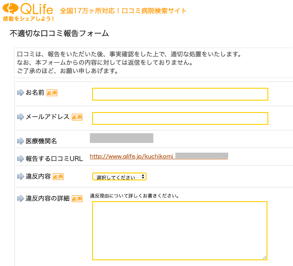Focus the メールアドレス input field

point(180,118)
